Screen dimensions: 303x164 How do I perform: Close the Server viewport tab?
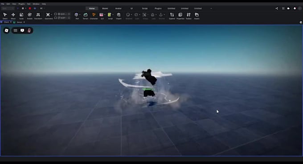pyautogui.click(x=24, y=22)
